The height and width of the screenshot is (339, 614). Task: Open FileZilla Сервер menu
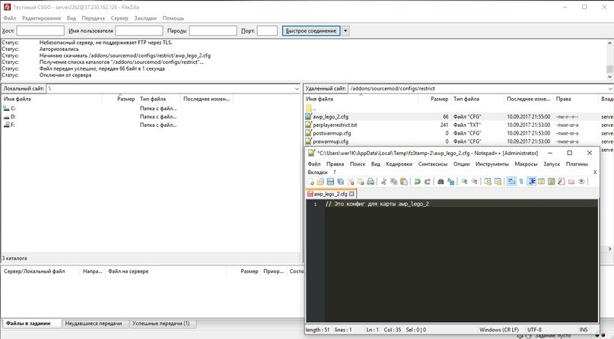pos(119,18)
